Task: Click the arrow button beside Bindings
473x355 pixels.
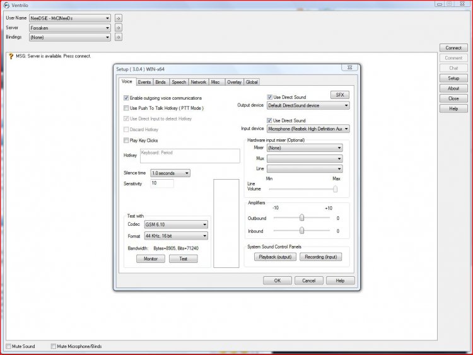Action: point(119,37)
